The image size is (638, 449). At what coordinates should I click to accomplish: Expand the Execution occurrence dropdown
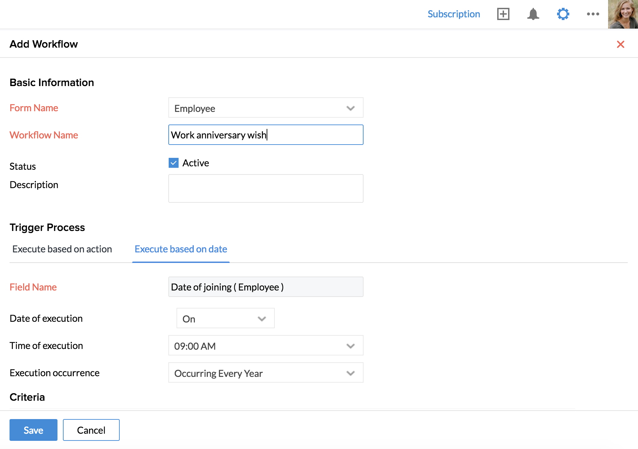click(x=265, y=373)
